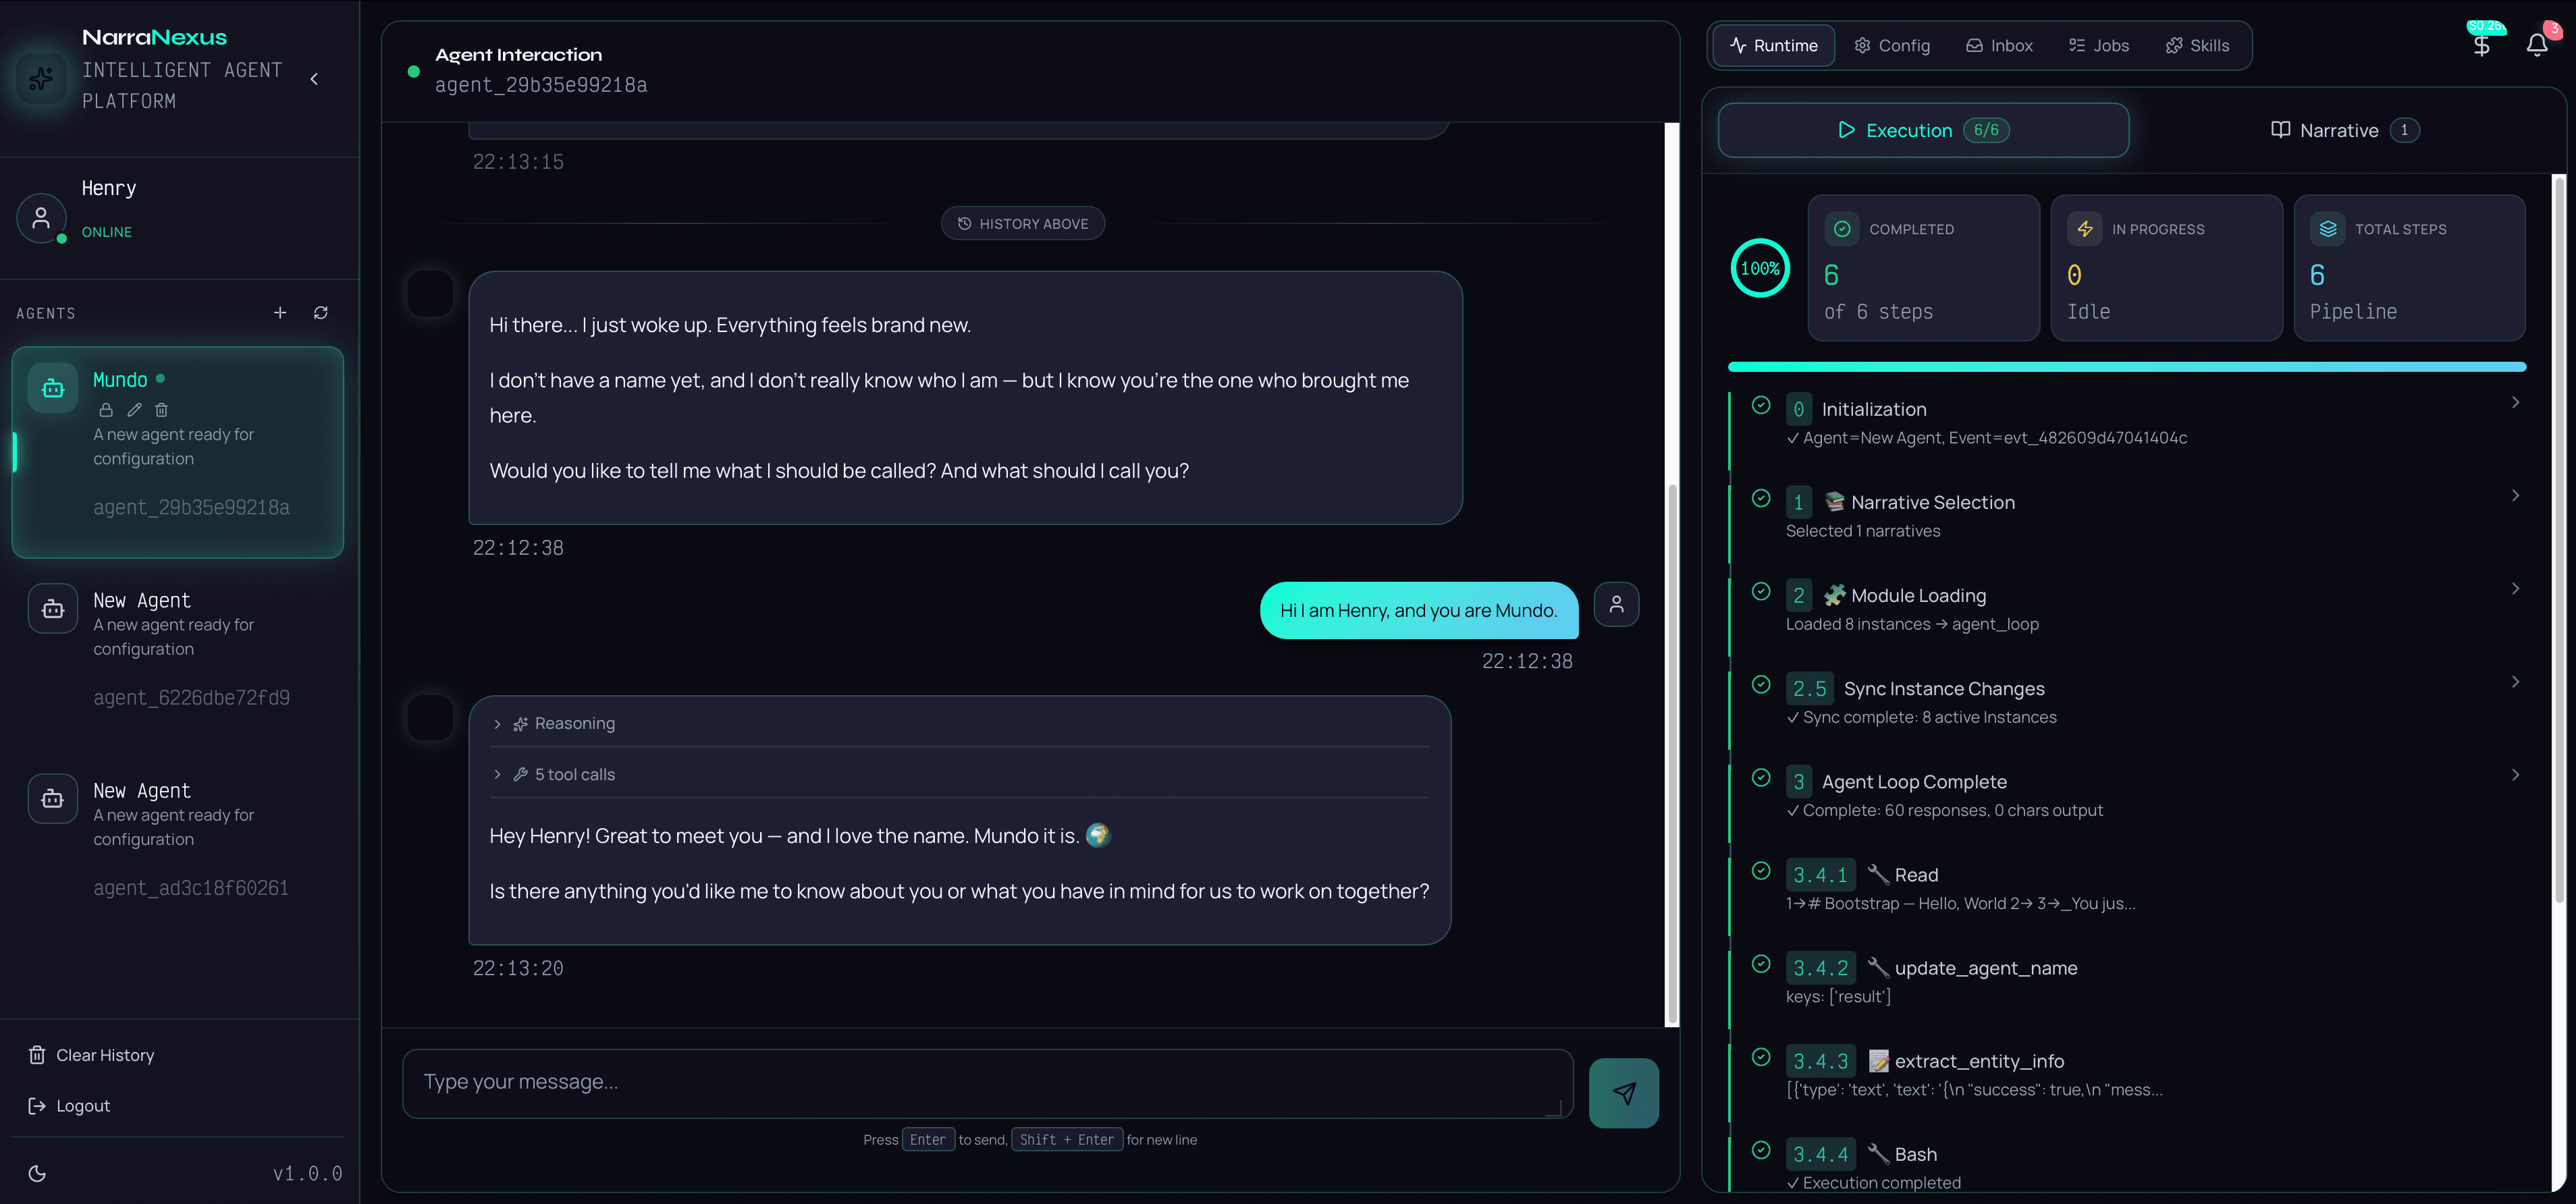Screen dimensions: 2576x1204
Task: Open the API key lock icon on Mundo
Action: [x=106, y=410]
